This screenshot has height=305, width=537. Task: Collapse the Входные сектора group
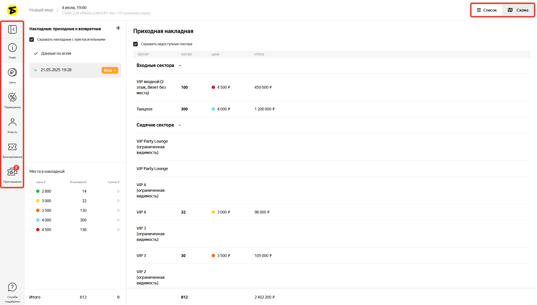click(x=180, y=66)
